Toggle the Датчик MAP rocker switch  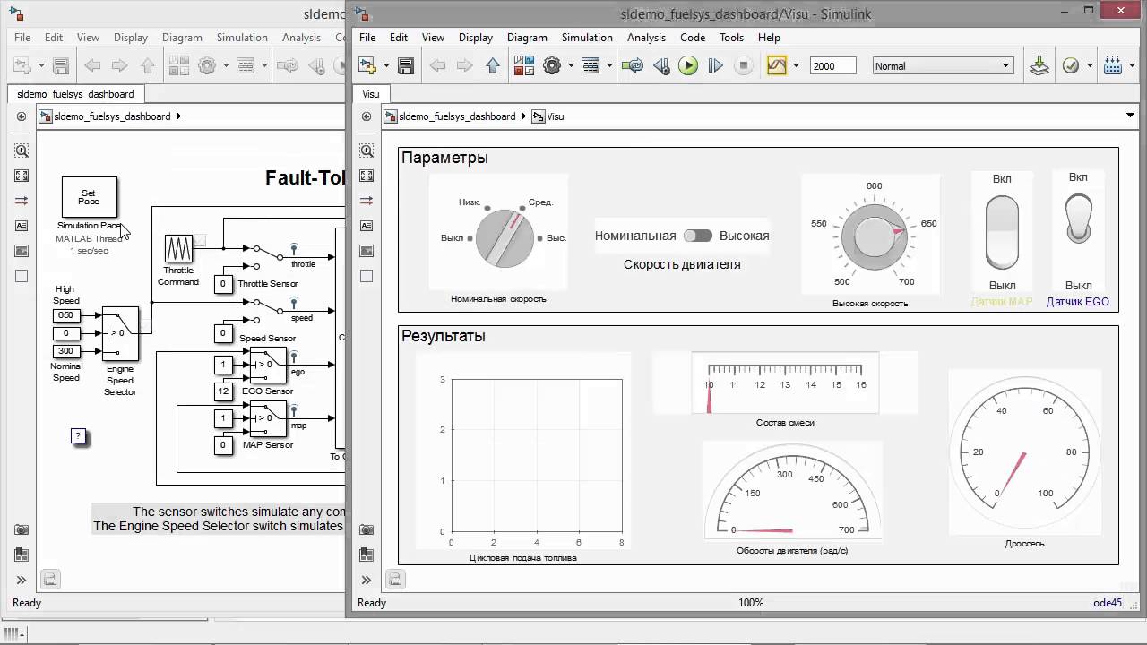[x=1002, y=233]
